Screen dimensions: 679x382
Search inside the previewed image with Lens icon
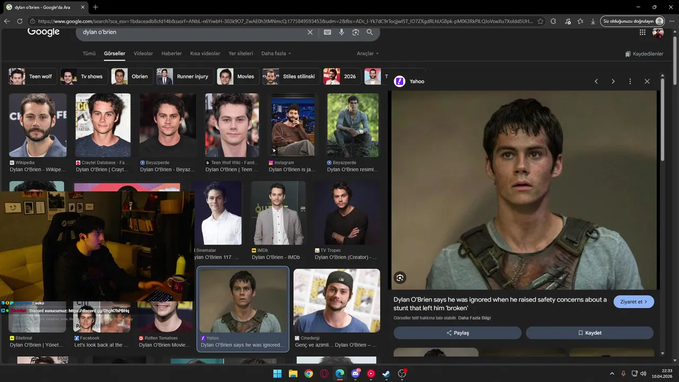point(400,277)
